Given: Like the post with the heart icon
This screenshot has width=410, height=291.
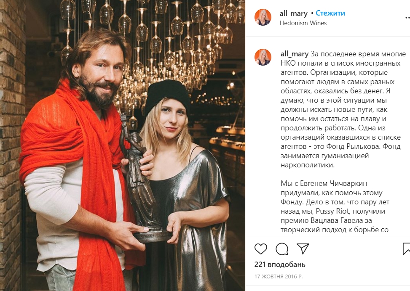Looking at the screenshot, I should click(261, 249).
